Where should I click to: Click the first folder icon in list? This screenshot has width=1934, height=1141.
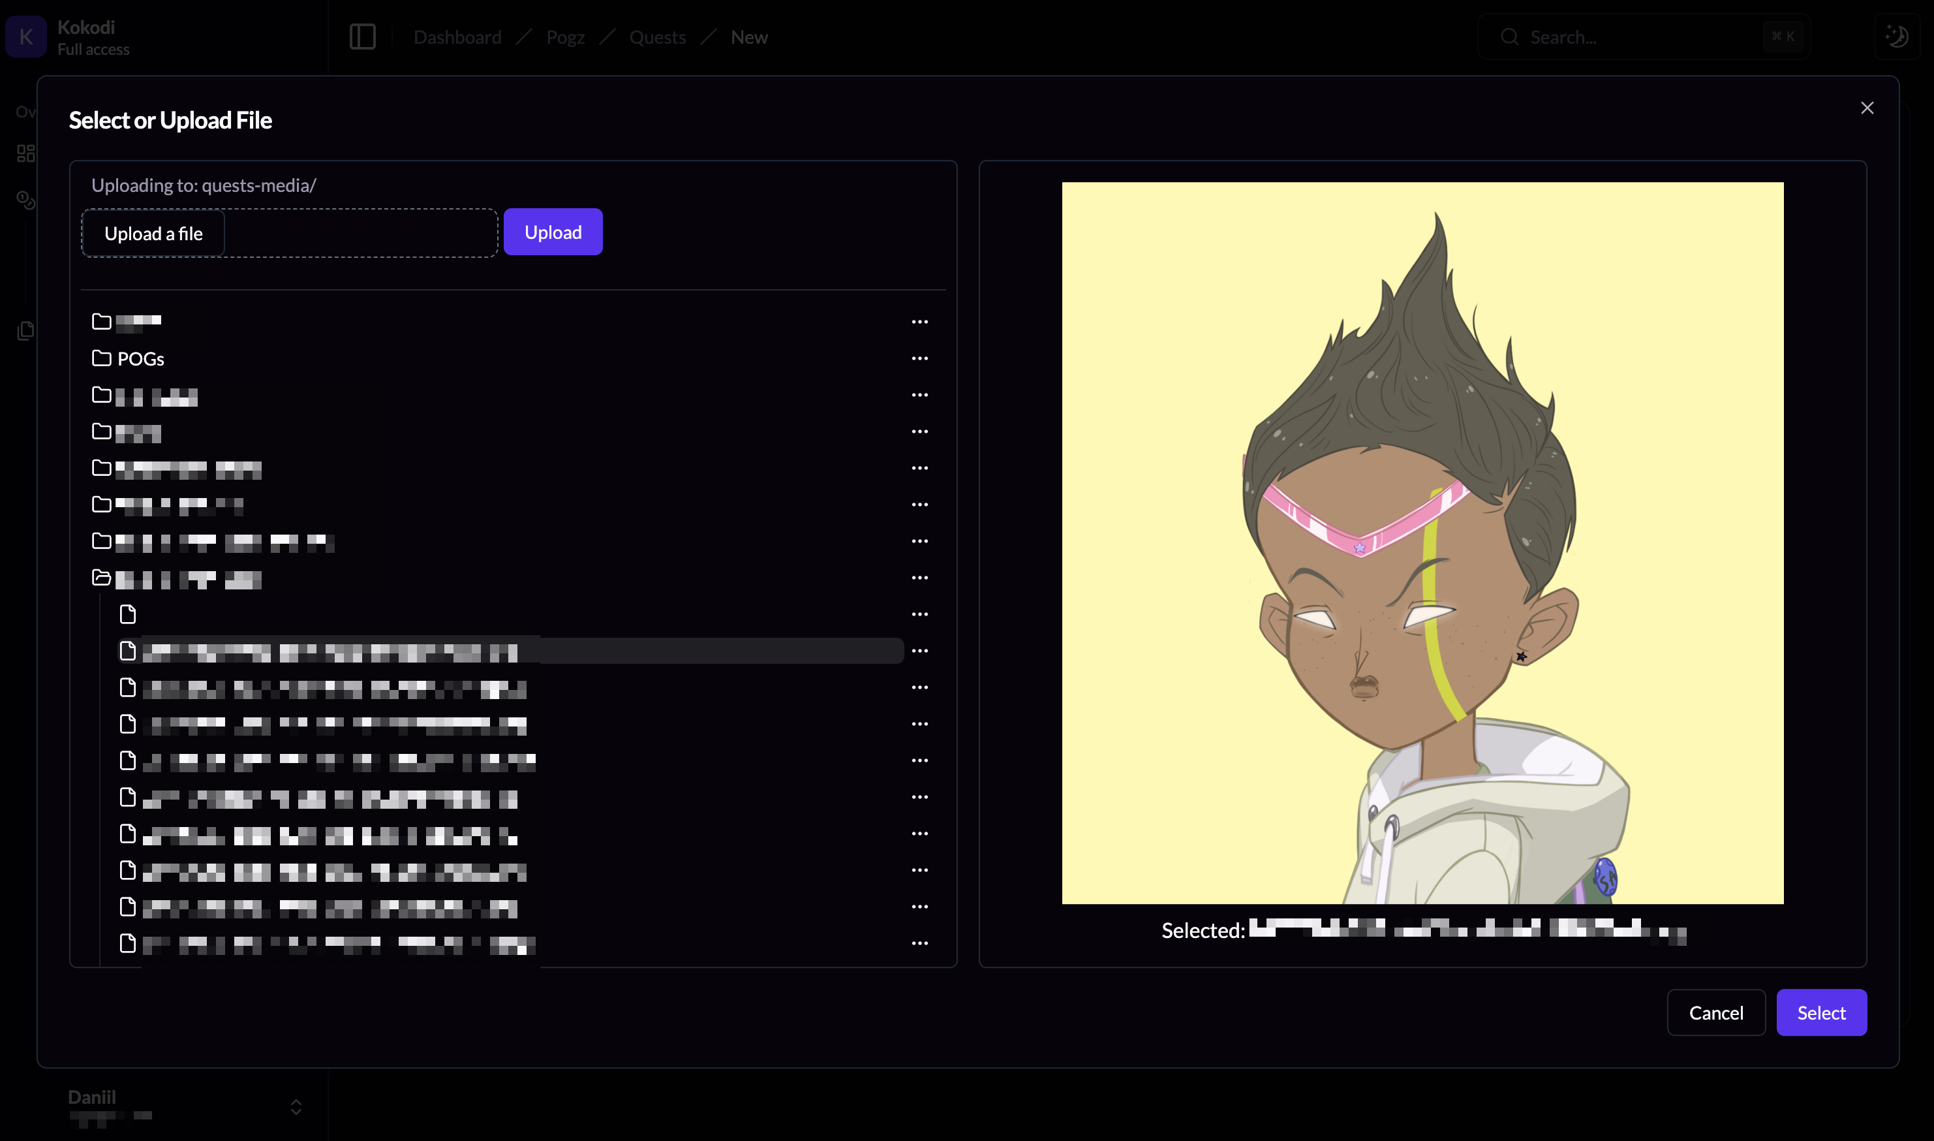(101, 321)
